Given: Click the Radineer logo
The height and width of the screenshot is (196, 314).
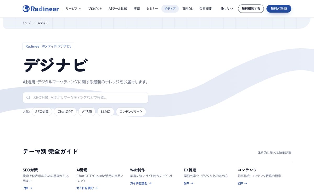Looking at the screenshot, I should coord(41,9).
